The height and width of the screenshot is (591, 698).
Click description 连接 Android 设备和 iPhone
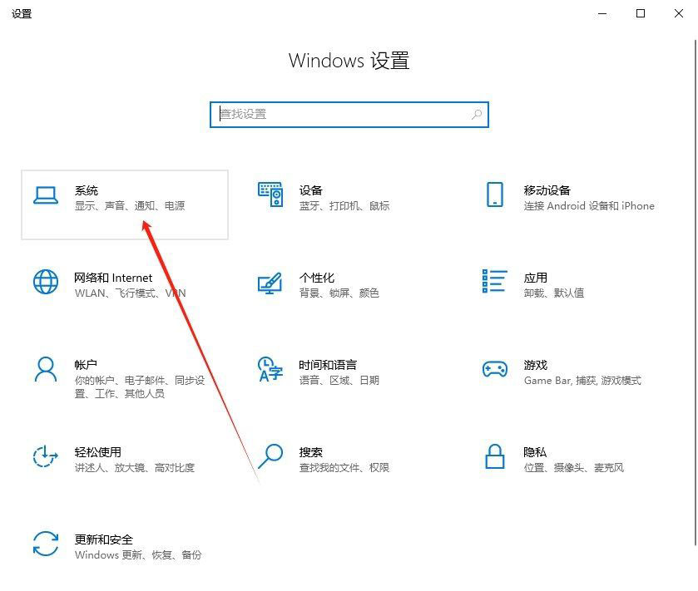pyautogui.click(x=589, y=206)
